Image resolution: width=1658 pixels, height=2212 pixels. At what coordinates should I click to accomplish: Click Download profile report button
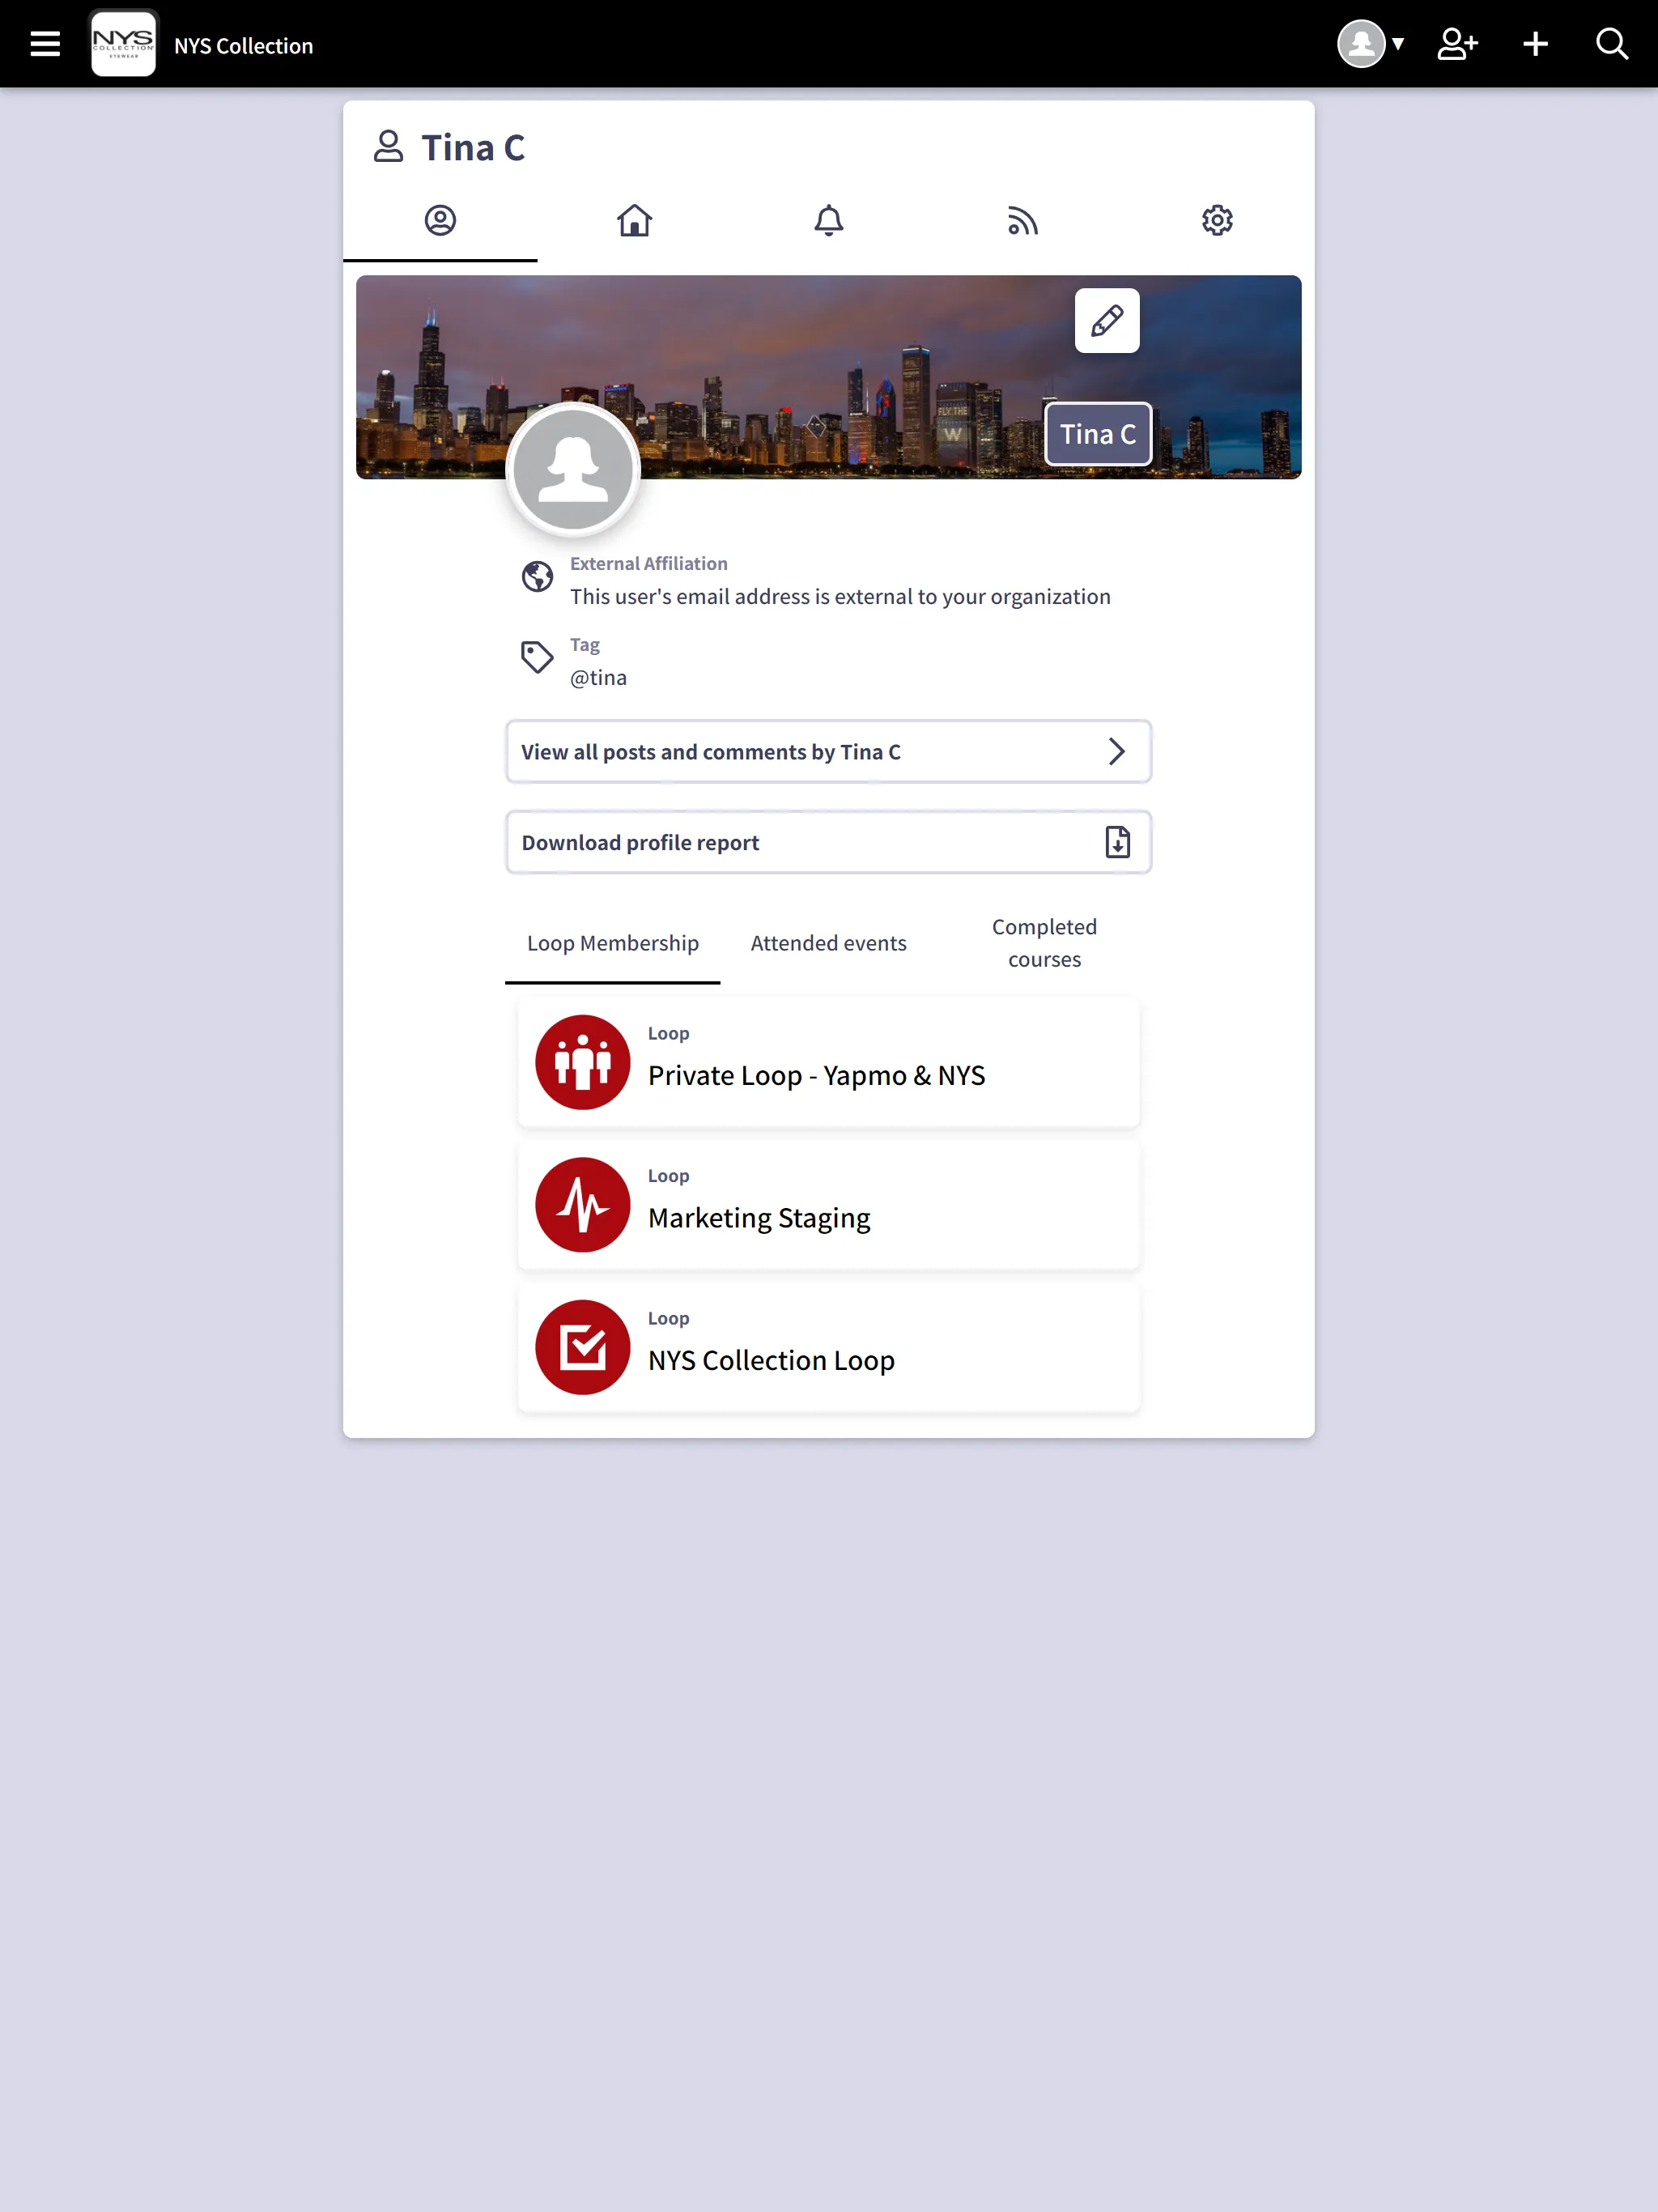pos(829,841)
